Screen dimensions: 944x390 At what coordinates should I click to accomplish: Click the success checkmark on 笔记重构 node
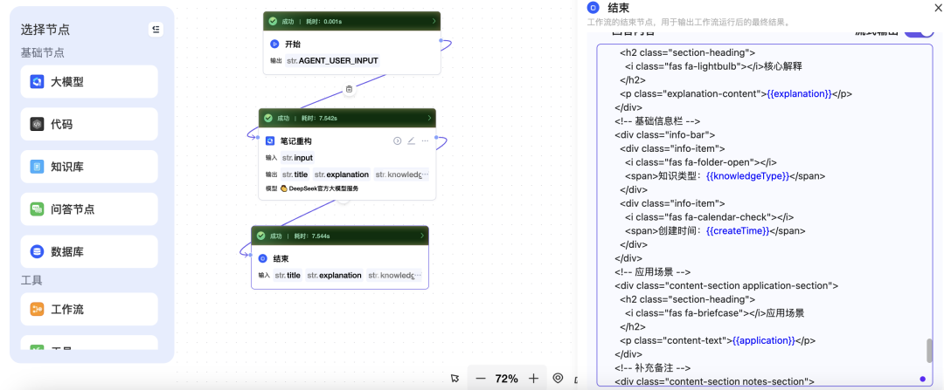coord(268,118)
